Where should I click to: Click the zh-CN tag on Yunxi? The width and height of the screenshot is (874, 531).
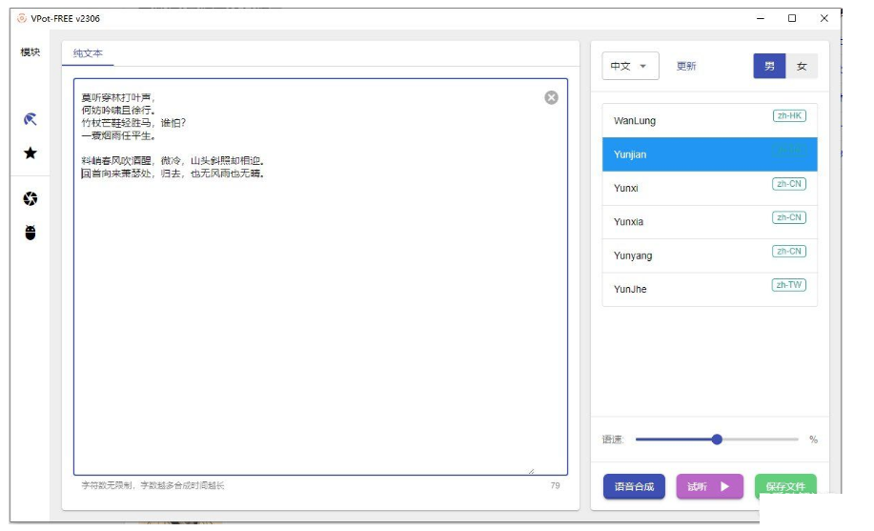789,183
